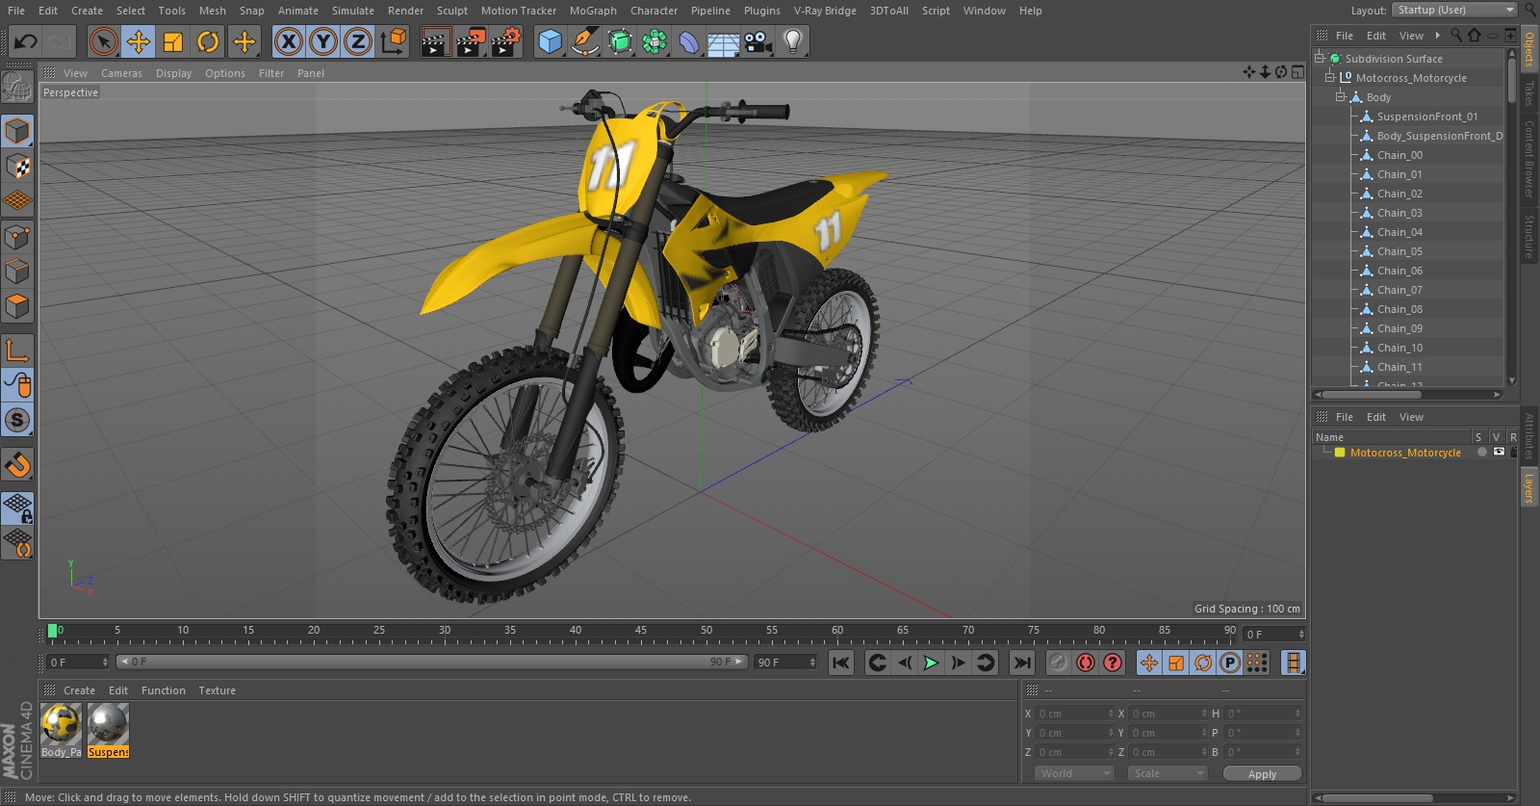The width and height of the screenshot is (1540, 806).
Task: Click the Apply button
Action: (1262, 774)
